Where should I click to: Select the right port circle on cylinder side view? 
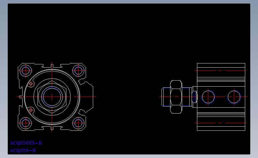234,97
